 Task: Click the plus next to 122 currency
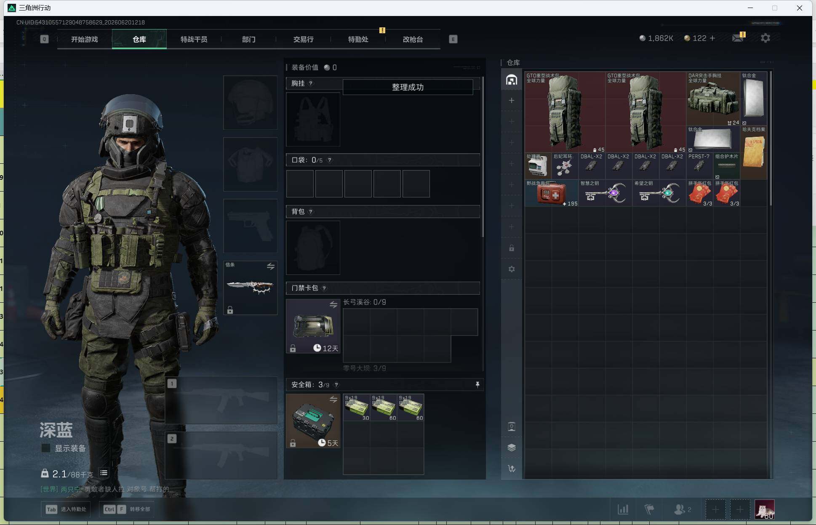pos(712,38)
